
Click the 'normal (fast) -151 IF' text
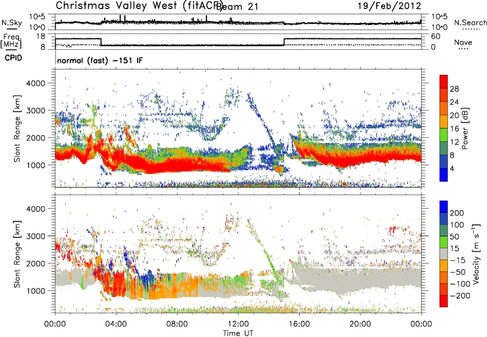click(x=100, y=60)
